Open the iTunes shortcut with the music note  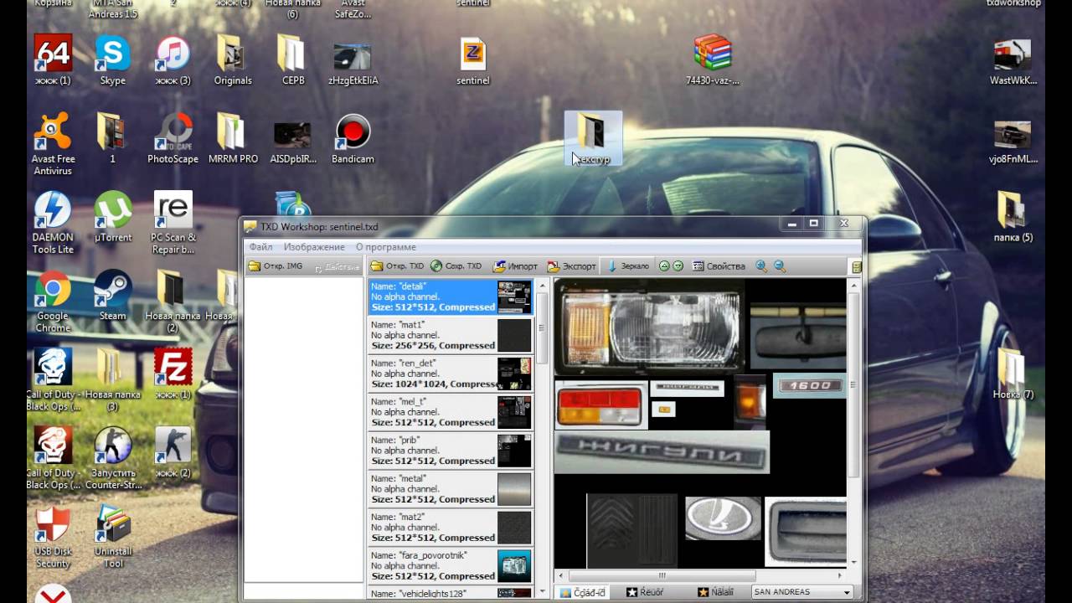tap(173, 61)
